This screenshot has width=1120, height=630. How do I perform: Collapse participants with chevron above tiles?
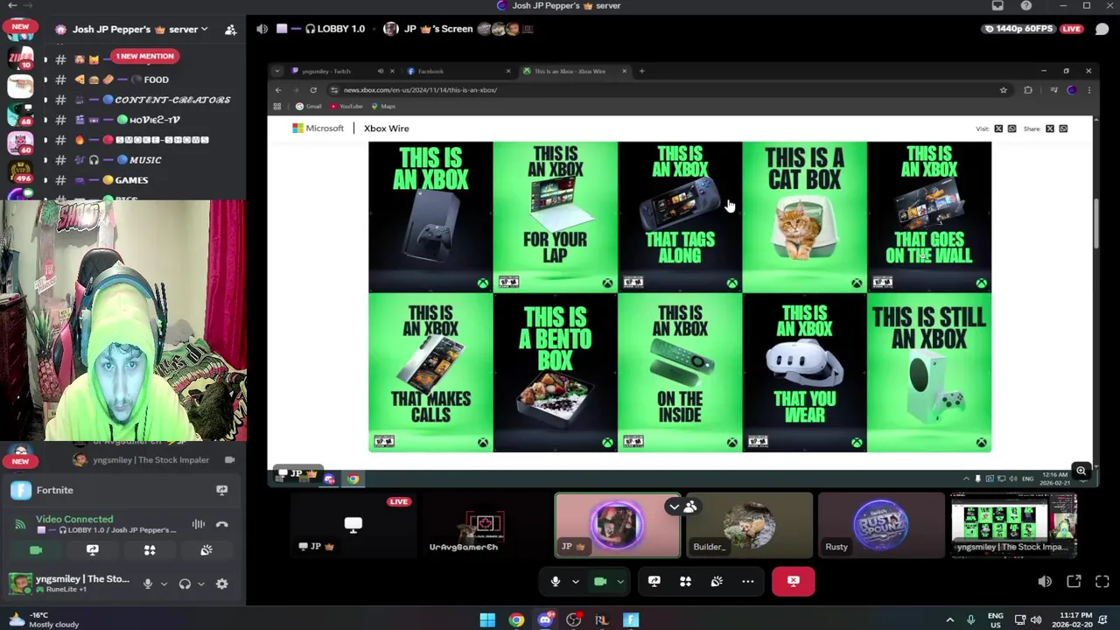[674, 507]
